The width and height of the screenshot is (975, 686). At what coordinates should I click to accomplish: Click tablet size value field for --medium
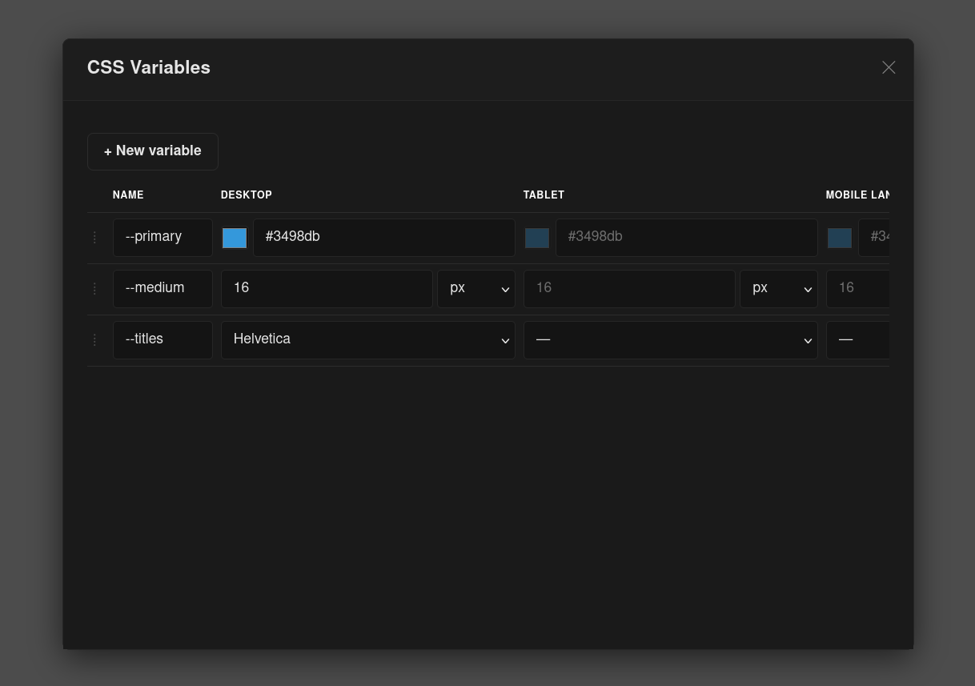629,289
